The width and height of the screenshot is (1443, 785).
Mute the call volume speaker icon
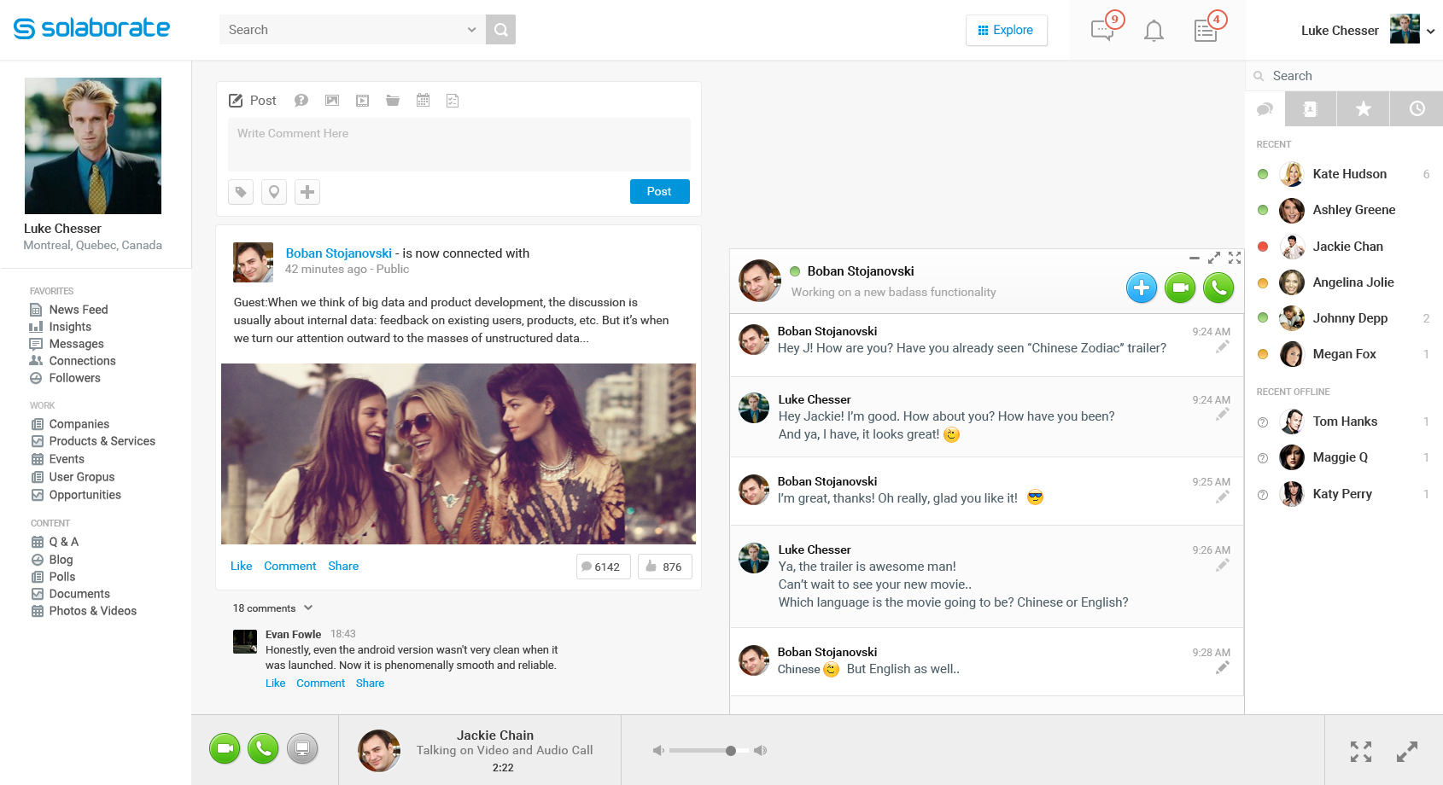pyautogui.click(x=658, y=751)
